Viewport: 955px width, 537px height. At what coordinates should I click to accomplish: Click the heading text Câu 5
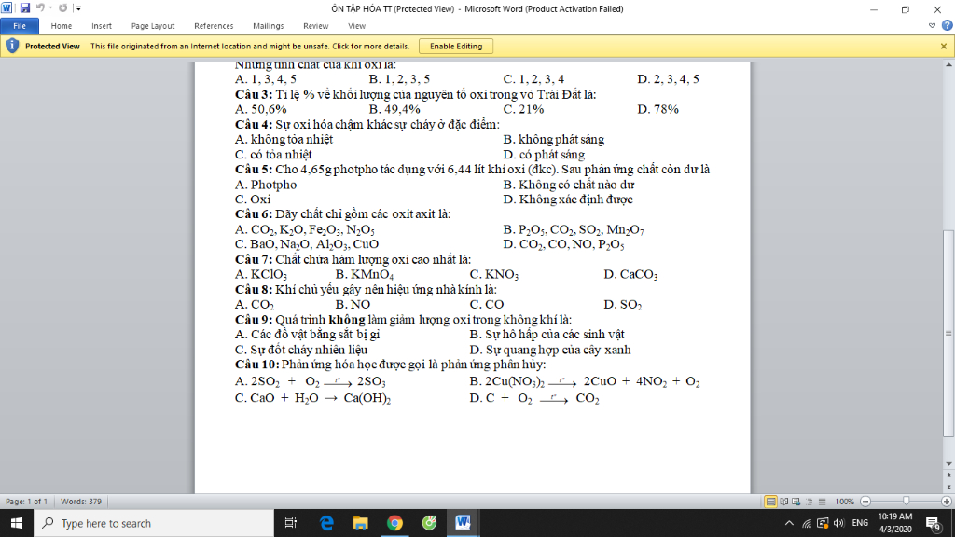pyautogui.click(x=254, y=170)
